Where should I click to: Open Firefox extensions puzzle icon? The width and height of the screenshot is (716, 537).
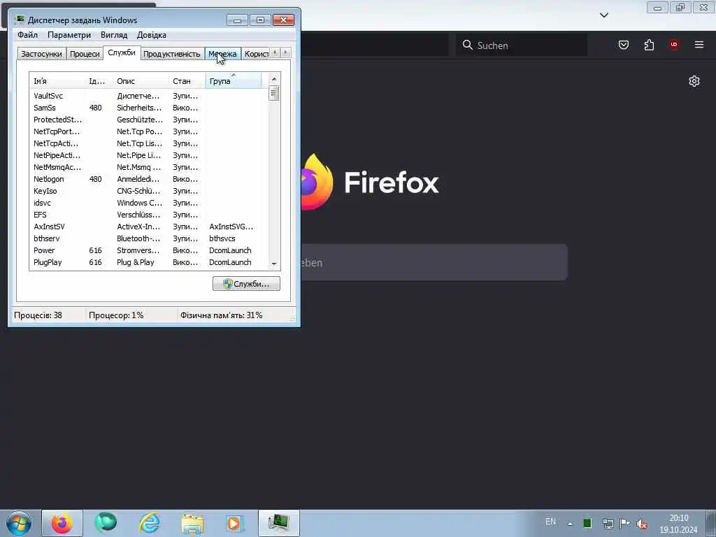coord(649,45)
